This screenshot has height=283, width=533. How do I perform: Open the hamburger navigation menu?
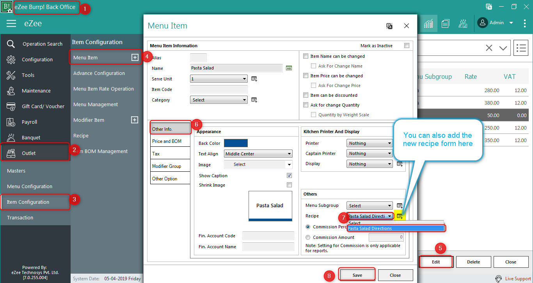point(11,23)
